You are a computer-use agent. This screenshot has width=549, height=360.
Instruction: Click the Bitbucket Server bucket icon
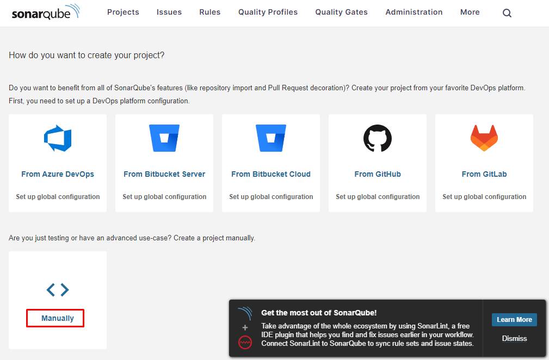164,138
